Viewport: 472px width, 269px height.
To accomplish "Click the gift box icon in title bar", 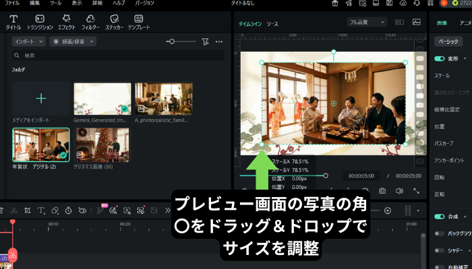I will [x=335, y=3].
